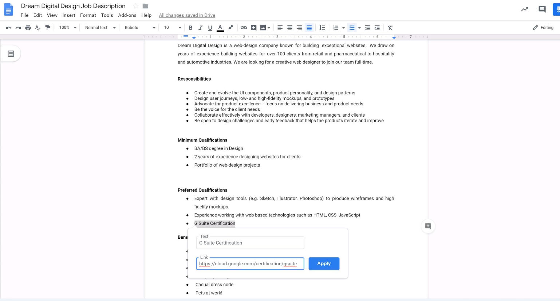
Task: Expand the Insert image dropdown arrow
Action: [269, 28]
